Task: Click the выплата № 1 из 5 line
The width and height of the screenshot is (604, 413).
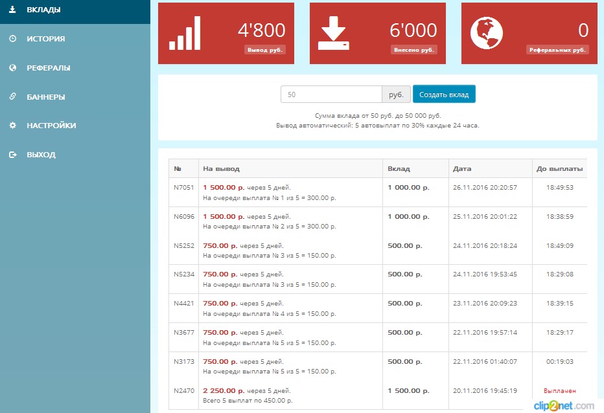Action: click(x=270, y=198)
